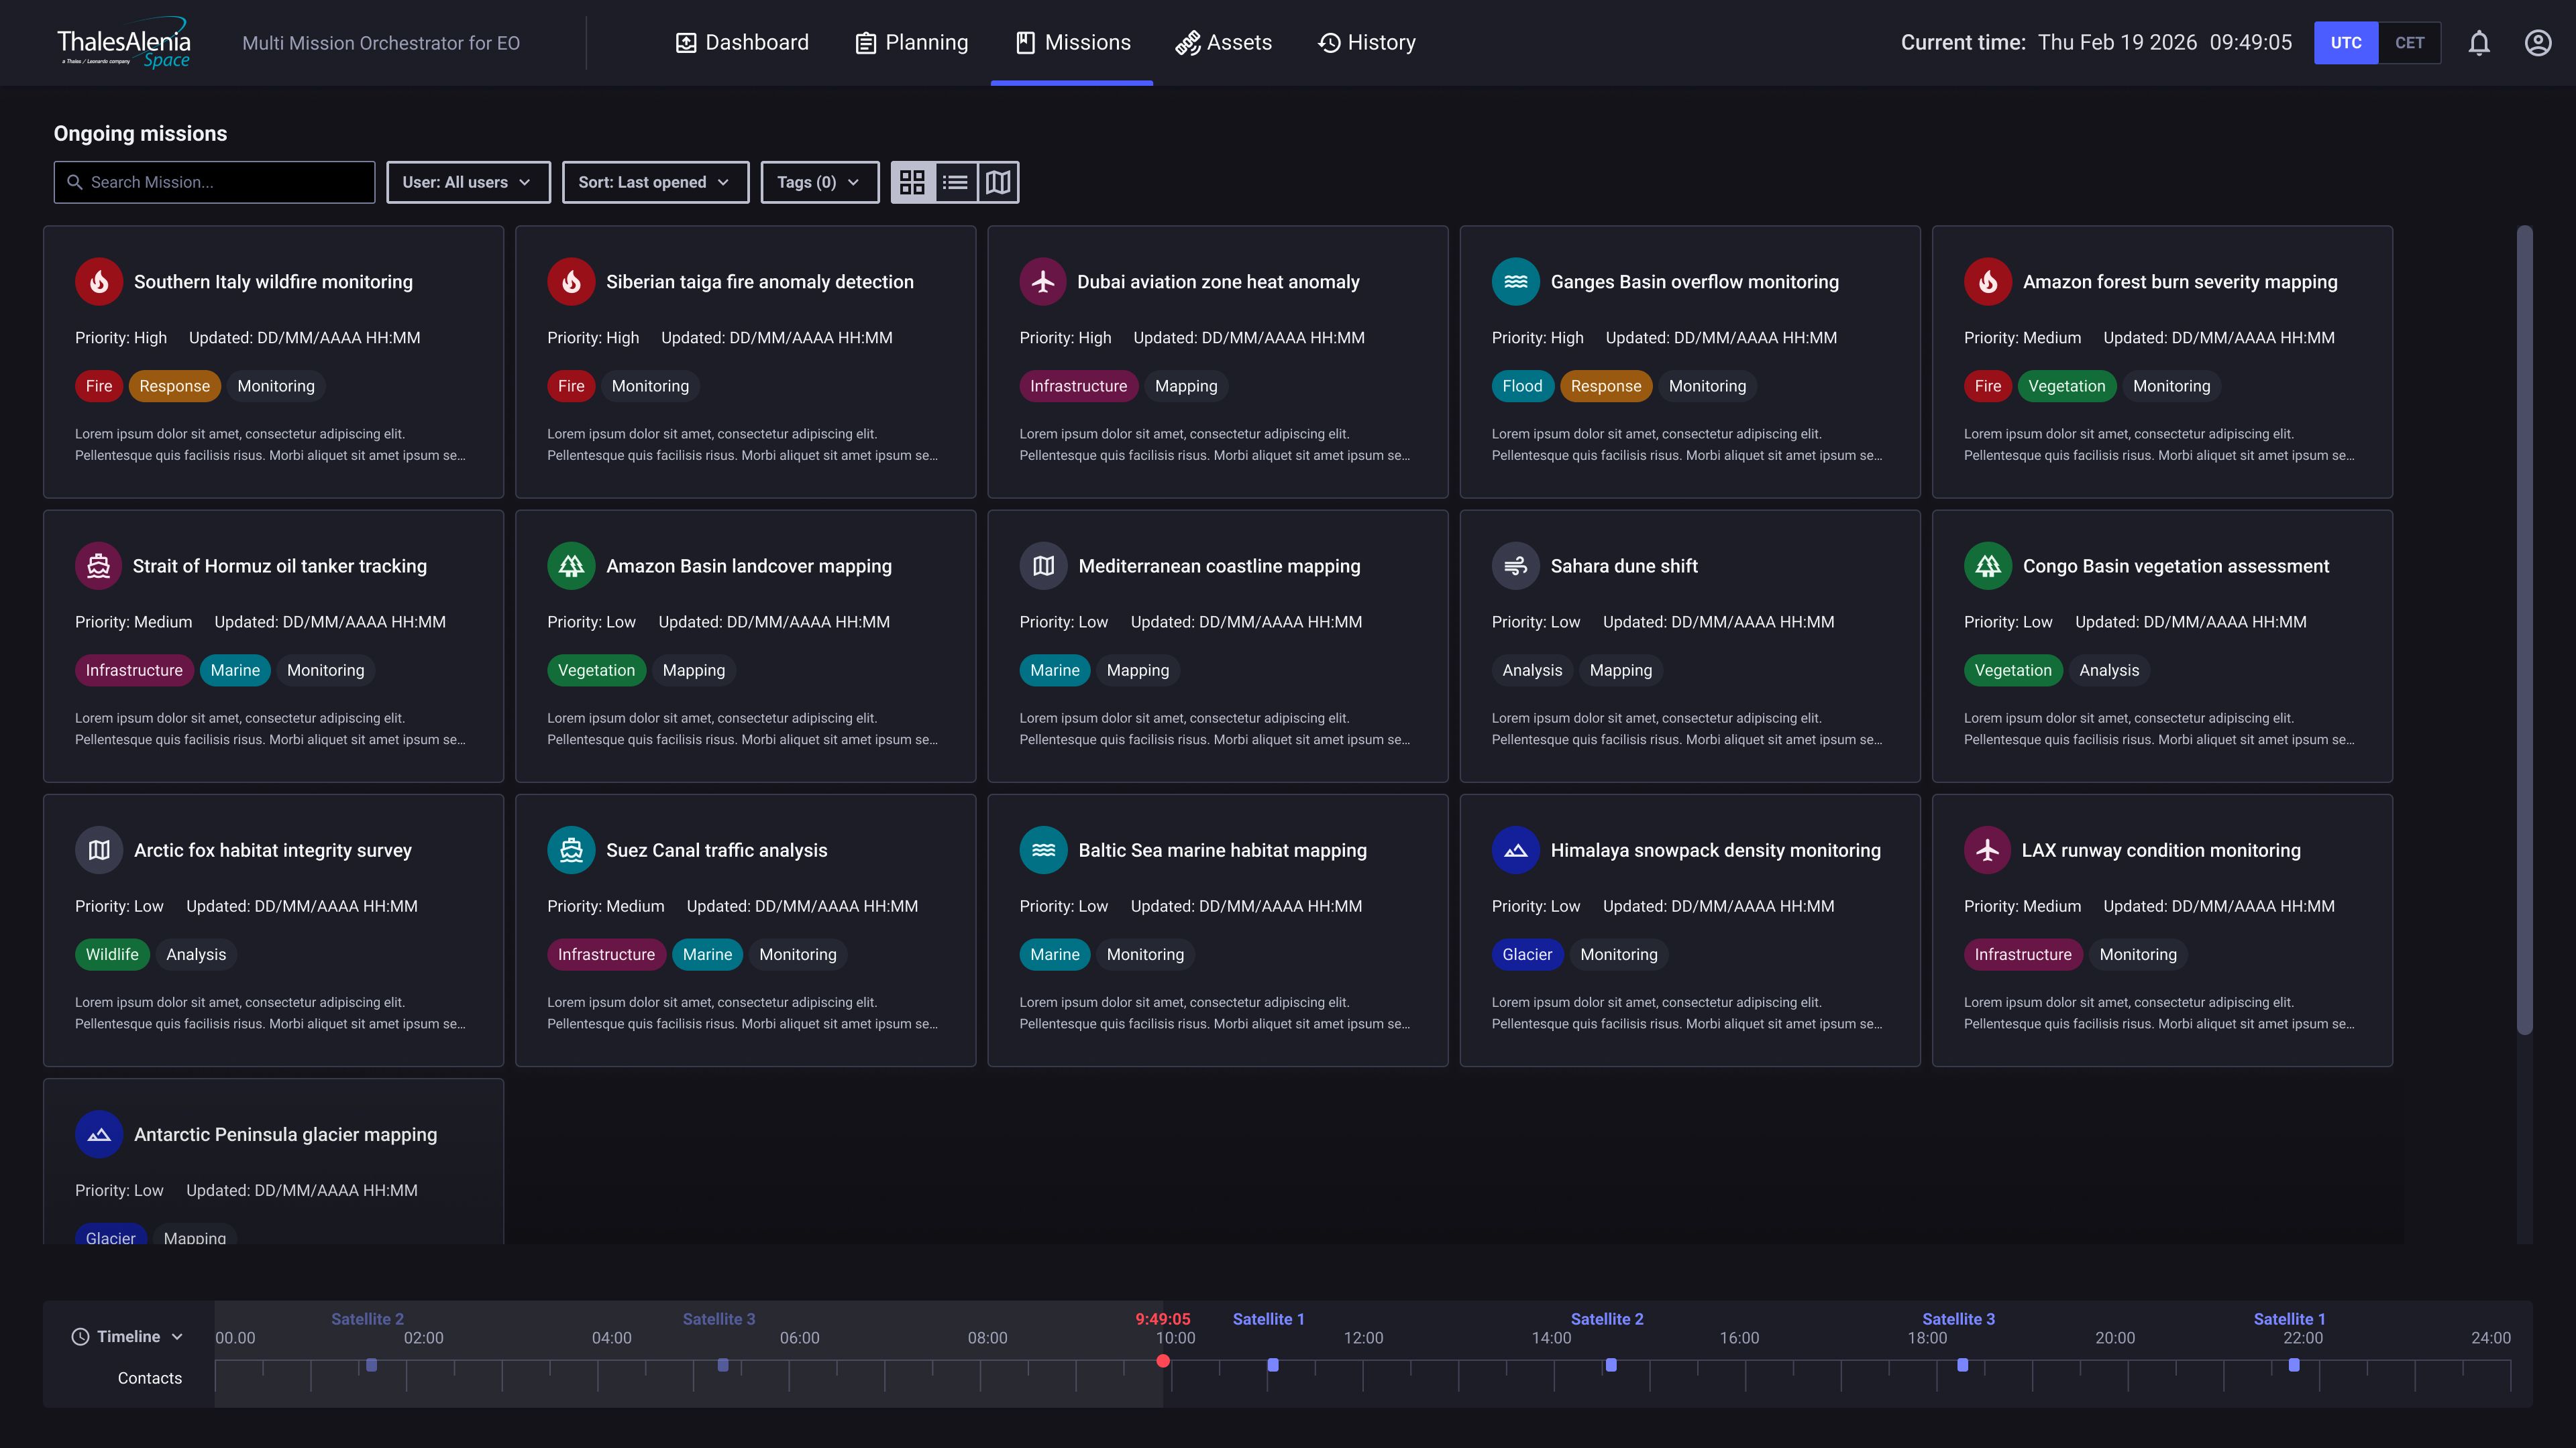Viewport: 2576px width, 1448px height.
Task: Click the Monitoring tag on Baltic Sea card
Action: coord(1145,955)
